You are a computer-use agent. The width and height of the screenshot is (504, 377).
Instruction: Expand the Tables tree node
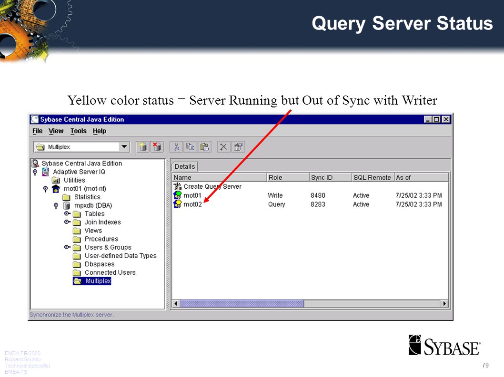coord(67,213)
